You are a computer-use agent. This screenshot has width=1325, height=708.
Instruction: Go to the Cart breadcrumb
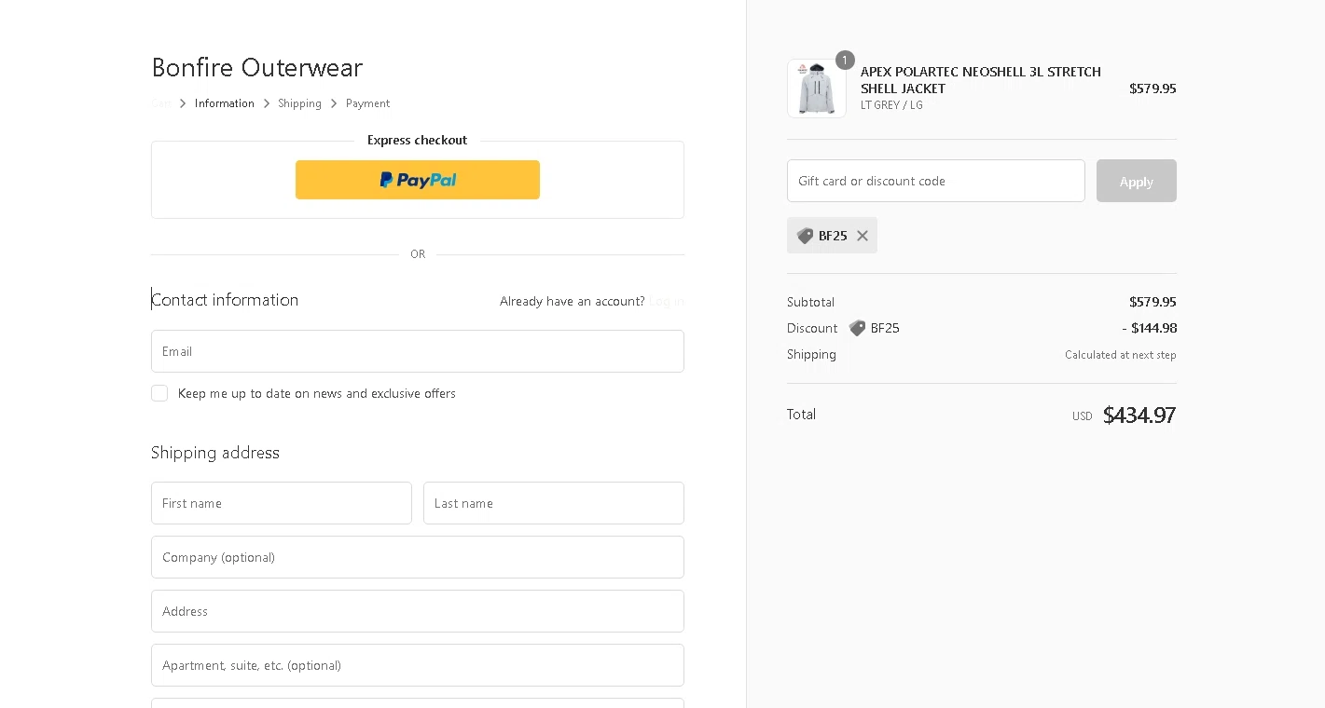(x=161, y=103)
